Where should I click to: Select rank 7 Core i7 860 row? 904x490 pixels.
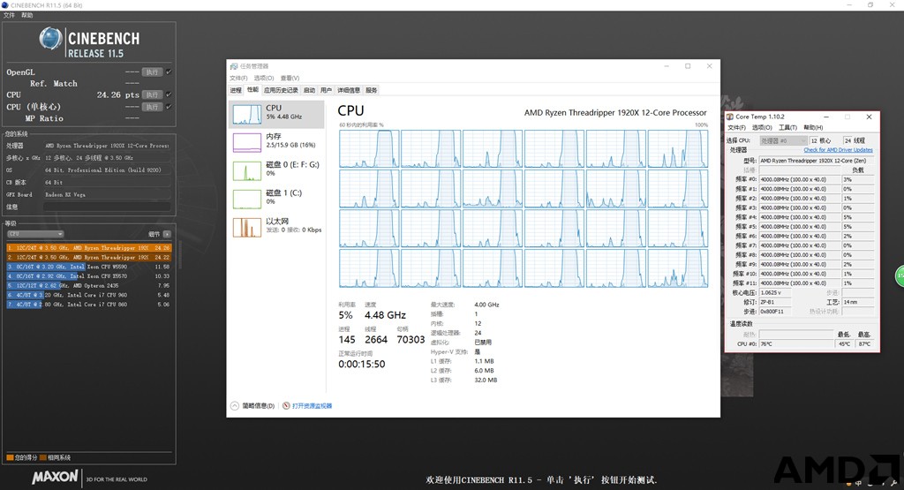(x=89, y=305)
